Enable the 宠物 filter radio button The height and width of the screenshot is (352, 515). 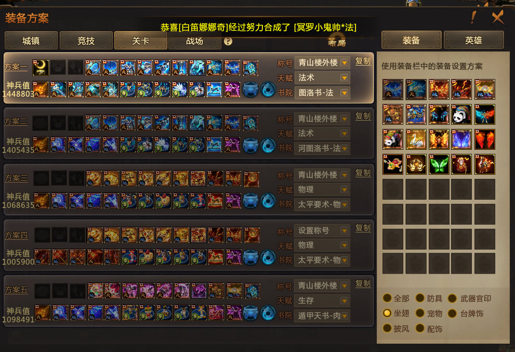(420, 313)
